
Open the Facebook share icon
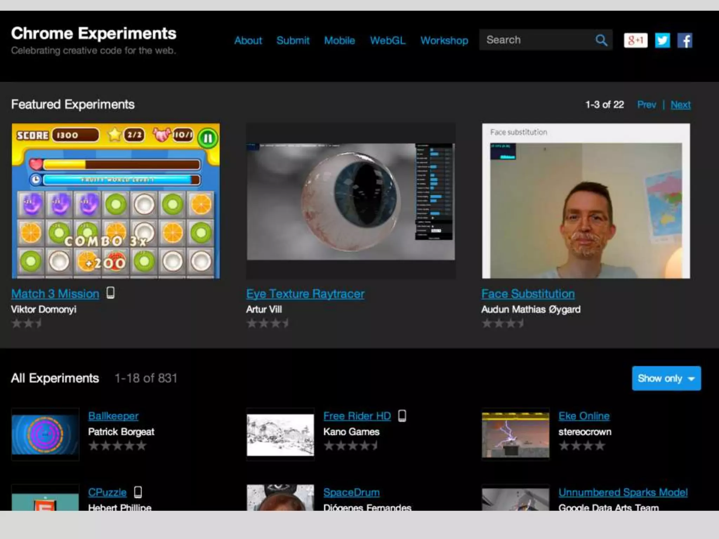685,40
